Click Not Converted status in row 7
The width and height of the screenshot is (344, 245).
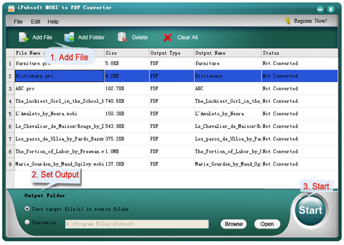[x=300, y=139]
